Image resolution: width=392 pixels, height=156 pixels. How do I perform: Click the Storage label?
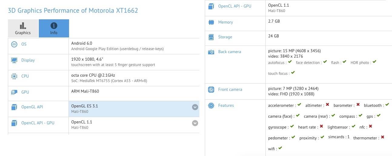click(x=225, y=37)
